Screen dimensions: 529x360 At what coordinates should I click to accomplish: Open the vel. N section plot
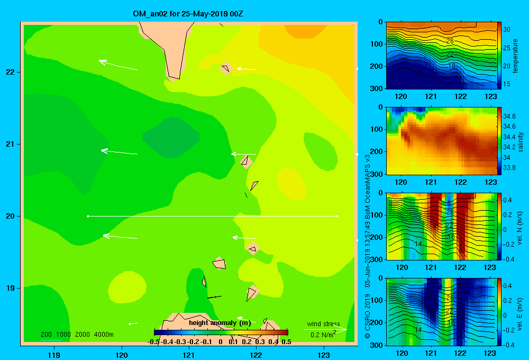click(442, 226)
